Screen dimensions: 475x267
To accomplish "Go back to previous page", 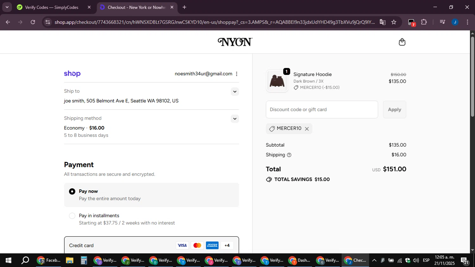I will pos(8,22).
